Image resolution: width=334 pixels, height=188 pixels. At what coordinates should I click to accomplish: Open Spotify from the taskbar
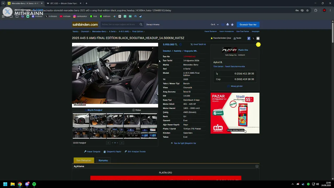tap(34, 184)
